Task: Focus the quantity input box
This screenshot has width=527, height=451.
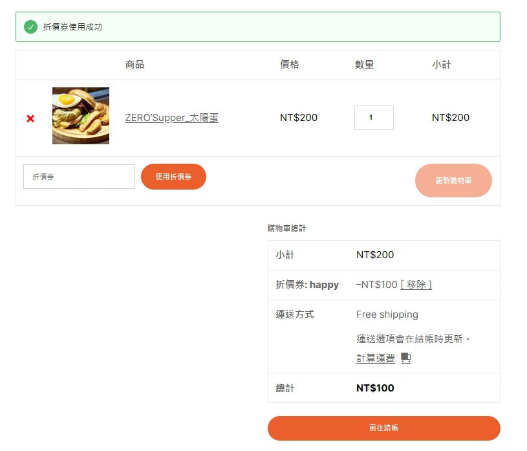Action: click(x=374, y=118)
